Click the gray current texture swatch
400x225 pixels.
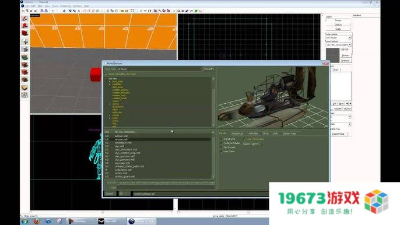click(x=332, y=55)
